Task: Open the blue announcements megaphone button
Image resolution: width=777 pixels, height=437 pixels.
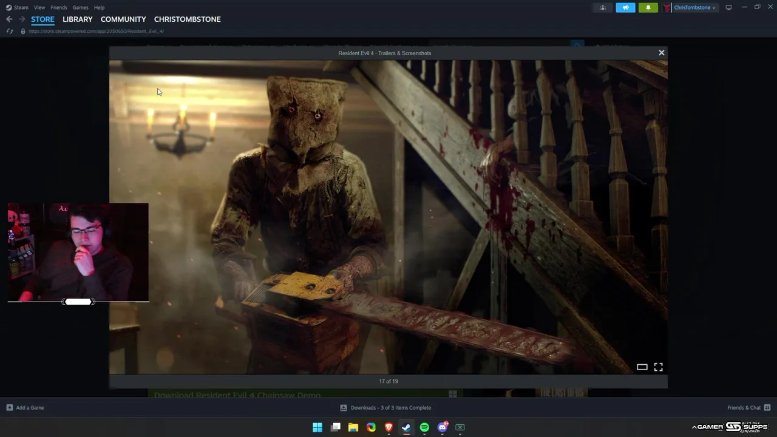Action: [x=625, y=7]
